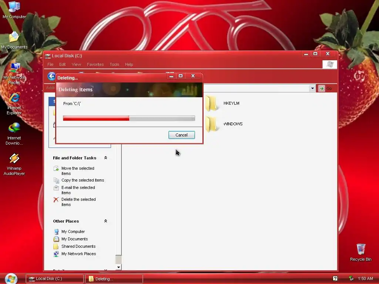Go to My Network Places link

78,254
